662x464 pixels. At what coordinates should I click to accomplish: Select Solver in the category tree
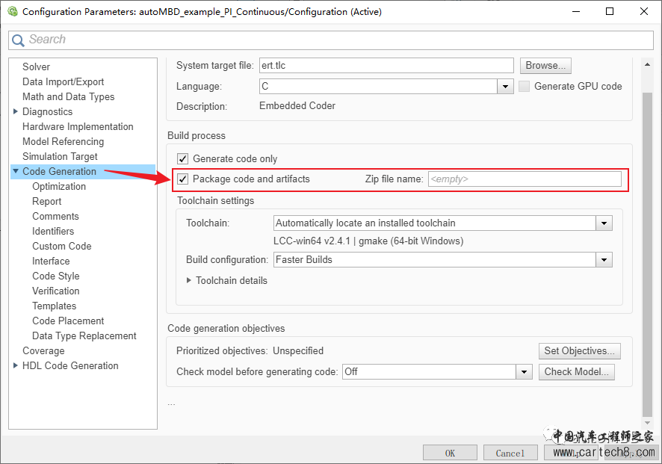click(36, 66)
